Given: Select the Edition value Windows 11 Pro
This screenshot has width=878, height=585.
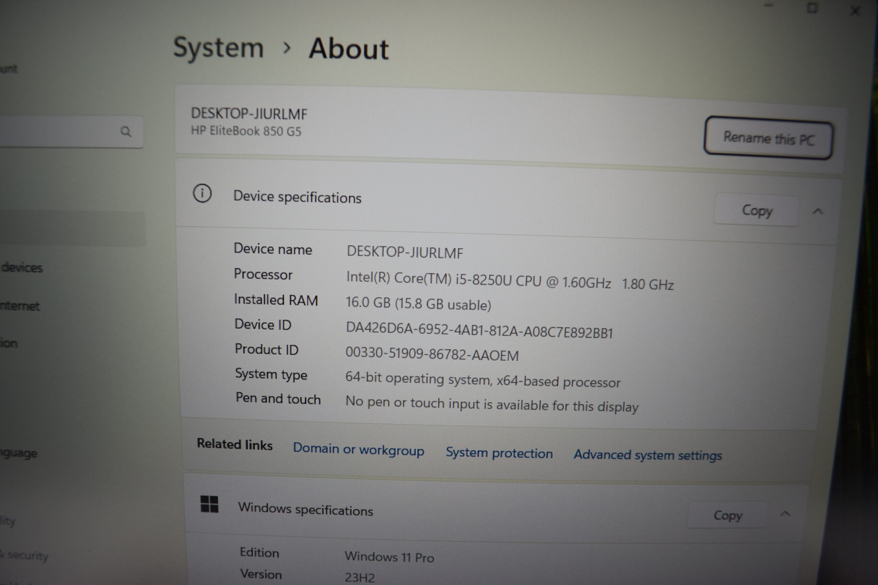Looking at the screenshot, I should coord(389,557).
